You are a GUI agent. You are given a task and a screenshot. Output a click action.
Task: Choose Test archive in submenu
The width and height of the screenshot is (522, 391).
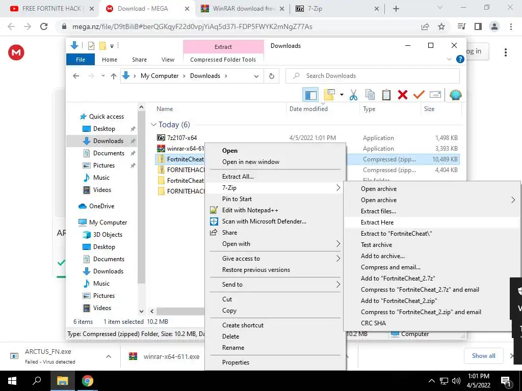431,245
